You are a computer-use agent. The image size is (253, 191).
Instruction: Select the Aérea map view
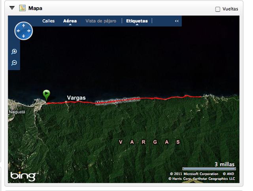[70, 21]
